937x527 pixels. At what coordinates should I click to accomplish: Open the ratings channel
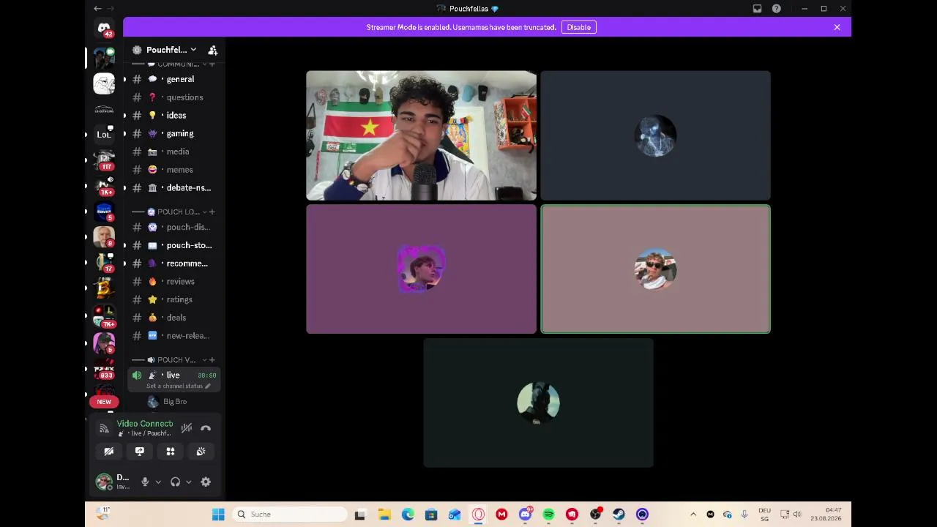coord(173,299)
